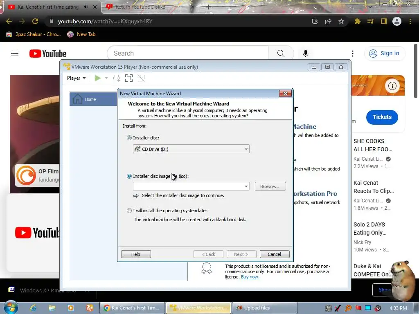The image size is (419, 314).
Task: Close the New Virtual Machine Wizard
Action: pos(285,94)
